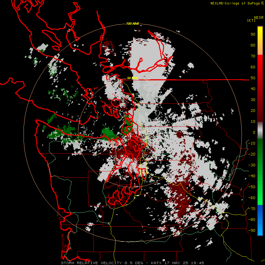Click the positive 30 knot scale value
Image resolution: width=265 pixels, height=265 pixels.
pyautogui.click(x=253, y=100)
